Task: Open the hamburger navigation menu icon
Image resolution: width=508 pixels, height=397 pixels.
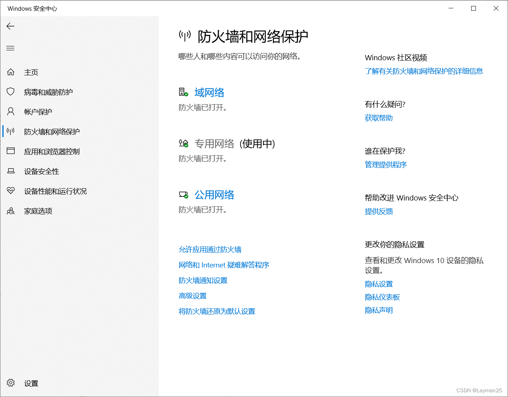Action: (x=11, y=48)
